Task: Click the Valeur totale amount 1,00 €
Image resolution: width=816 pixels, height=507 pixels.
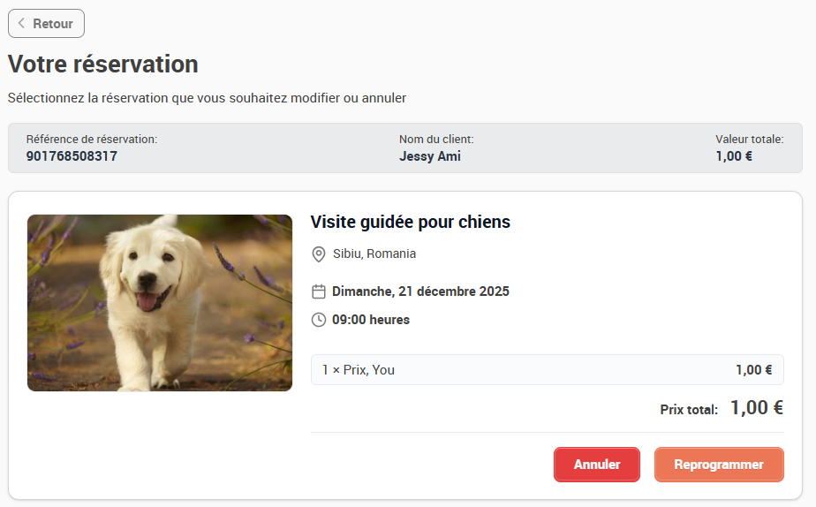Action: click(x=734, y=156)
